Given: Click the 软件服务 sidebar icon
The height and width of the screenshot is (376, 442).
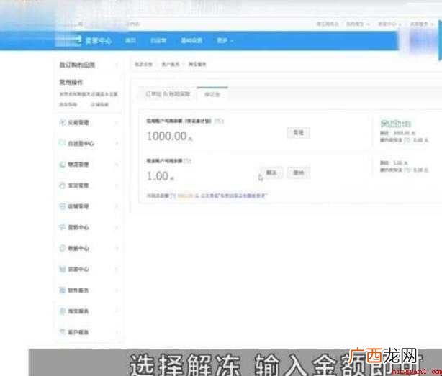Looking at the screenshot, I should [62, 290].
